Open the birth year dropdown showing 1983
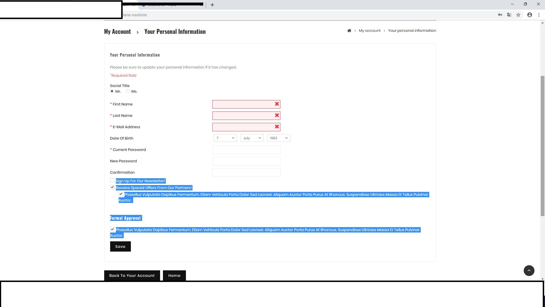Screen dimensions: 545x307 (x=278, y=138)
